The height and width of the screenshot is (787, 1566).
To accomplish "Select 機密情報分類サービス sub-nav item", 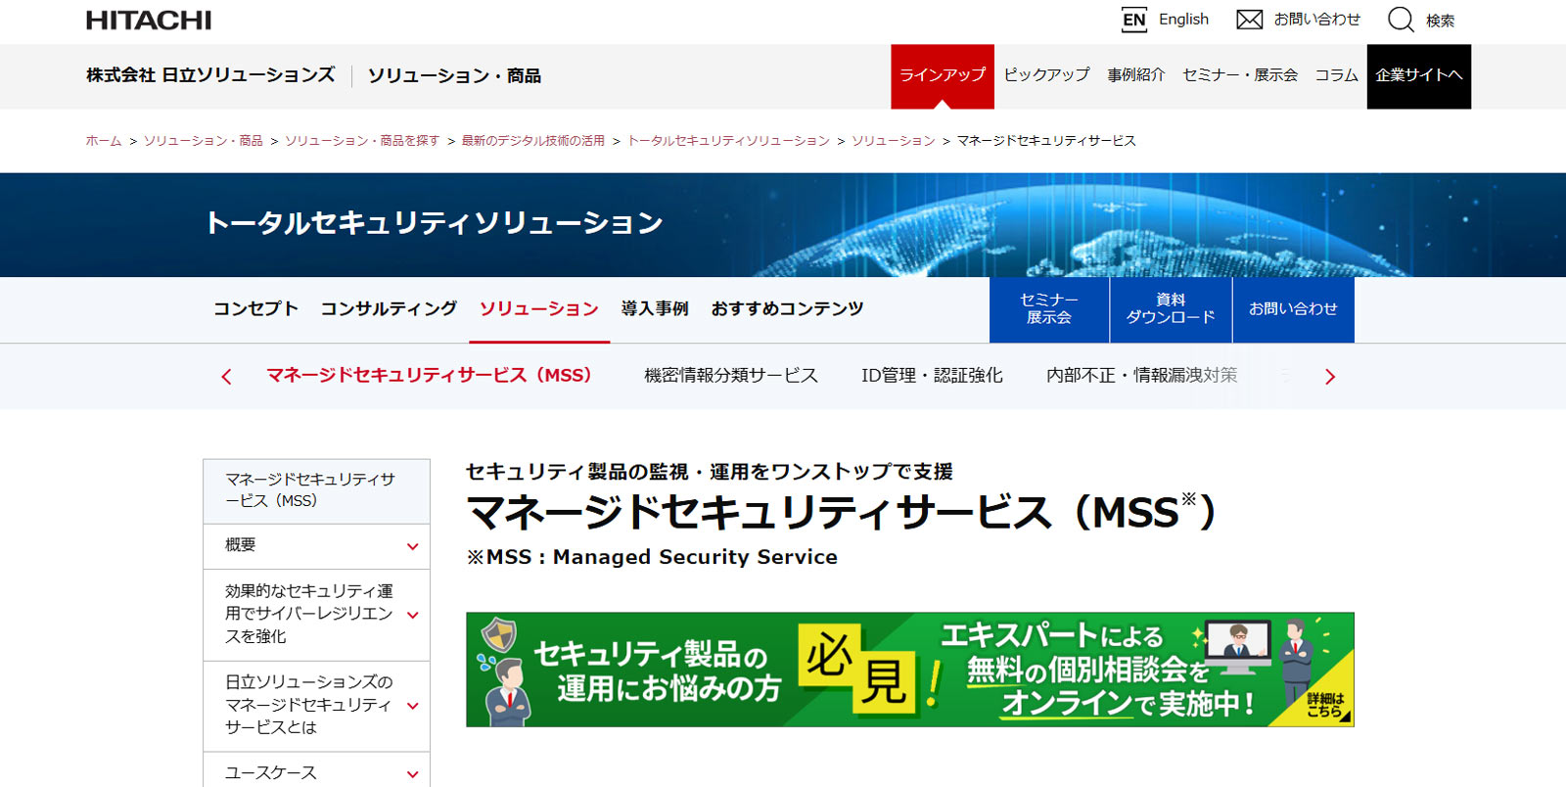I will click(x=731, y=376).
